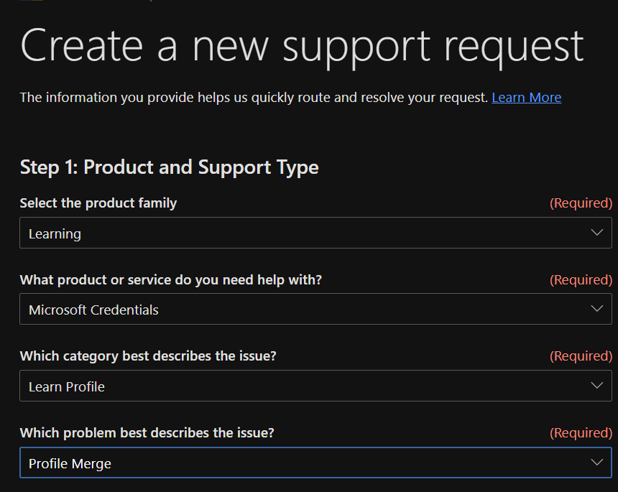Click '(Required)' beside the product family field
The height and width of the screenshot is (492, 618).
(581, 203)
